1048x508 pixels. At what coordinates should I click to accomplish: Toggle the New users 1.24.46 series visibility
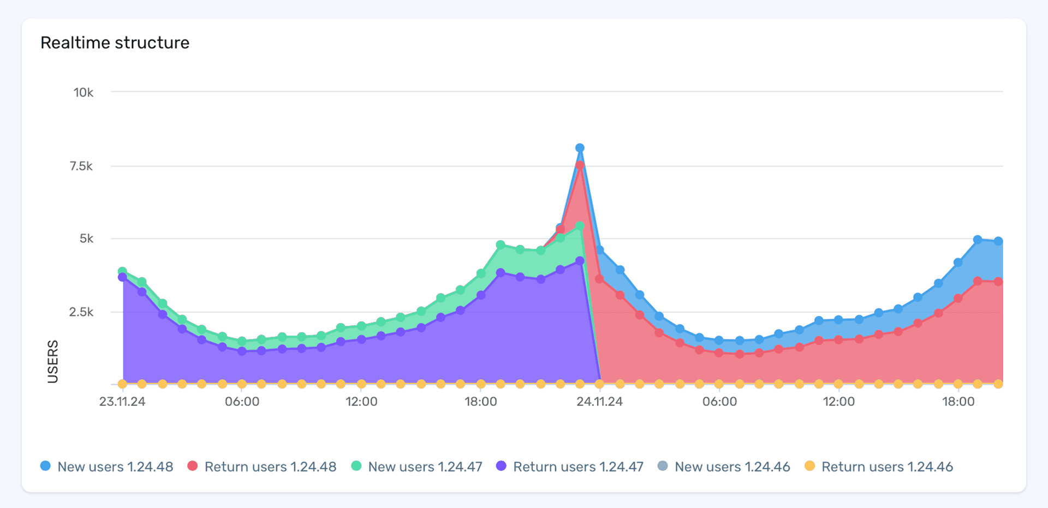[x=662, y=467]
